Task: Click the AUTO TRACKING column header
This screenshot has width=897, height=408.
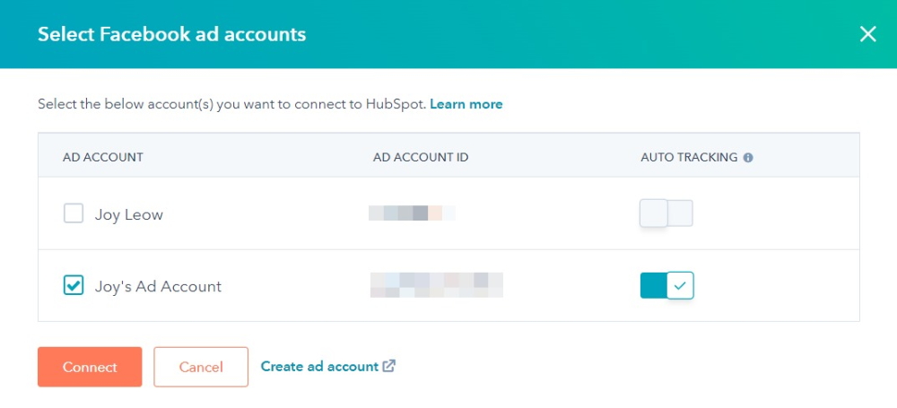Action: 689,157
